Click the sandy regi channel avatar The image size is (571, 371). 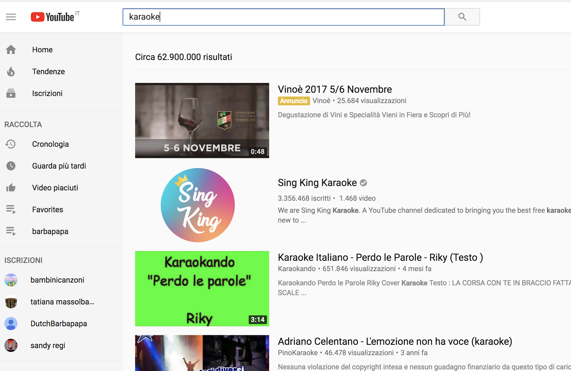tap(11, 345)
